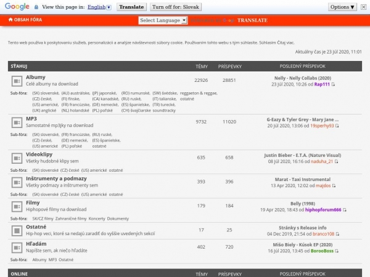This screenshot has height=277, width=370.
Task: Click the TRANSLATE label in orange bar
Action: point(252,20)
